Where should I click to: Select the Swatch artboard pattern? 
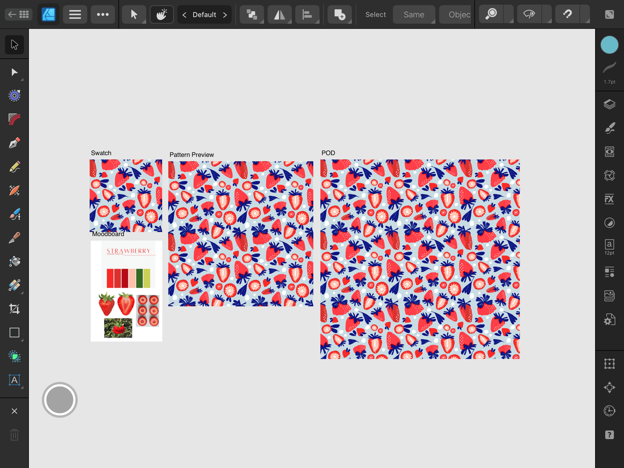point(126,195)
